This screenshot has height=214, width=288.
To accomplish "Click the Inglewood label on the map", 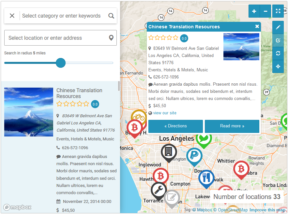I will [150, 165].
